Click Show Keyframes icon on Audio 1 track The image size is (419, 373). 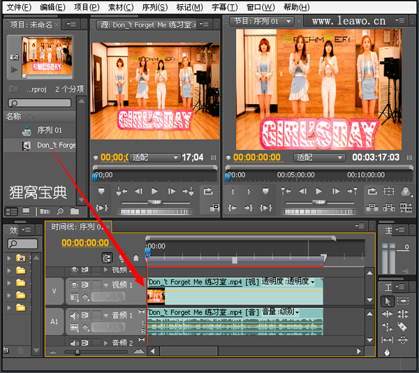[x=85, y=327]
